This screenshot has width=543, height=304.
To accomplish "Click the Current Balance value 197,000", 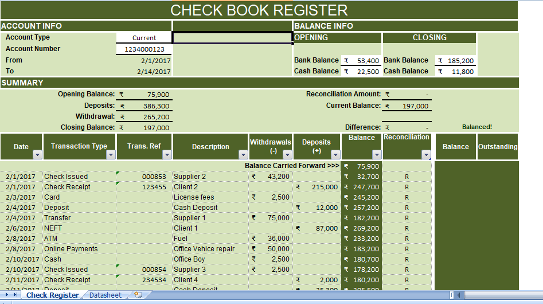I will coord(407,106).
